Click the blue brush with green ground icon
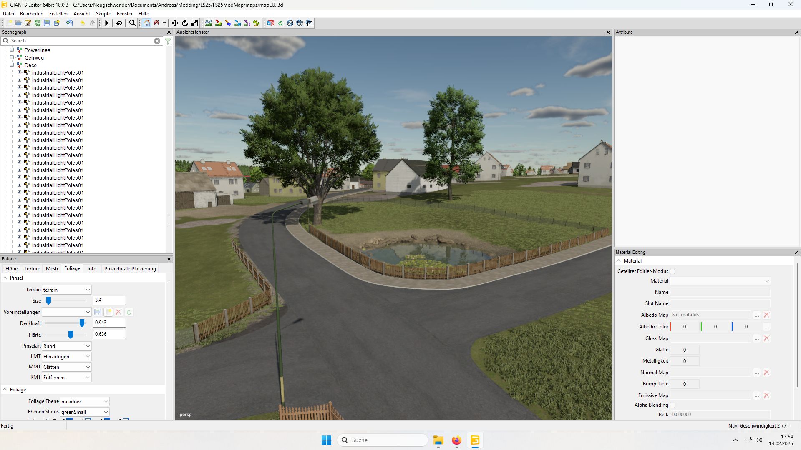801x450 pixels. (237, 23)
